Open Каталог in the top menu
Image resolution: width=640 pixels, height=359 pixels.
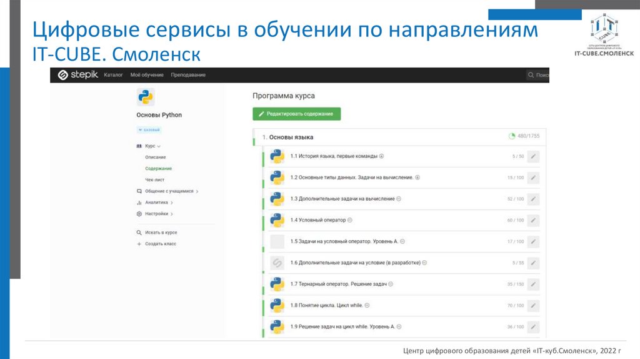click(113, 75)
